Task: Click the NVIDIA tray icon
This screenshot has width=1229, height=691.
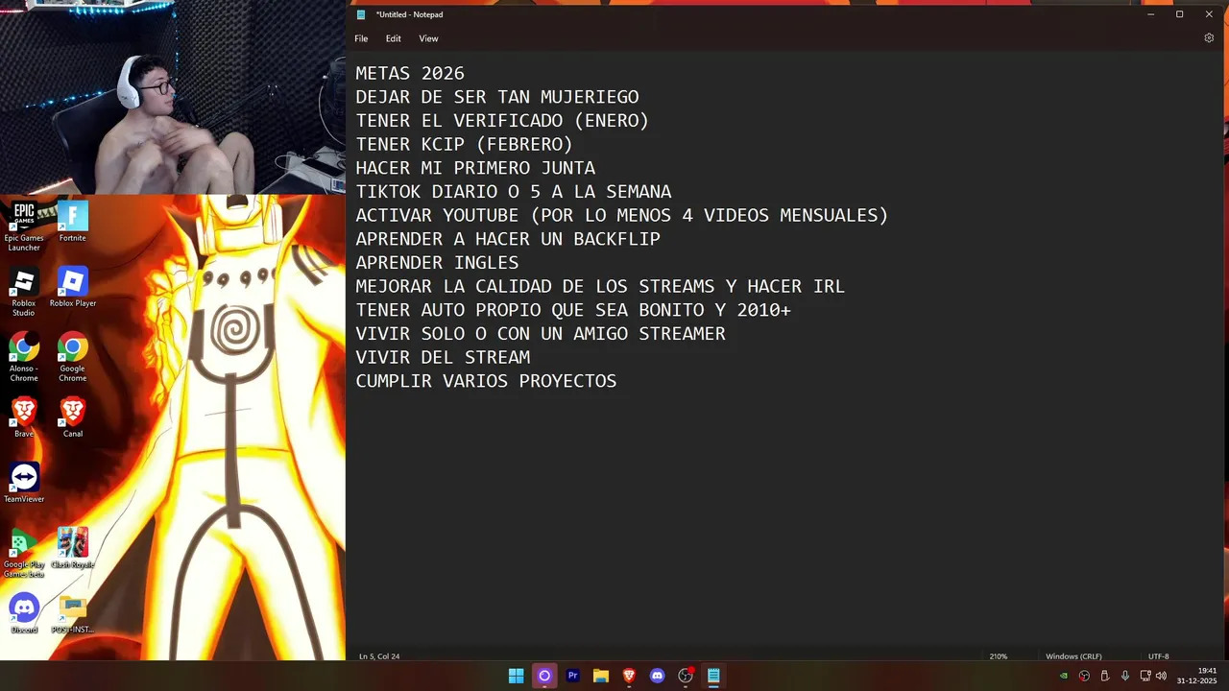Action: point(1064,676)
